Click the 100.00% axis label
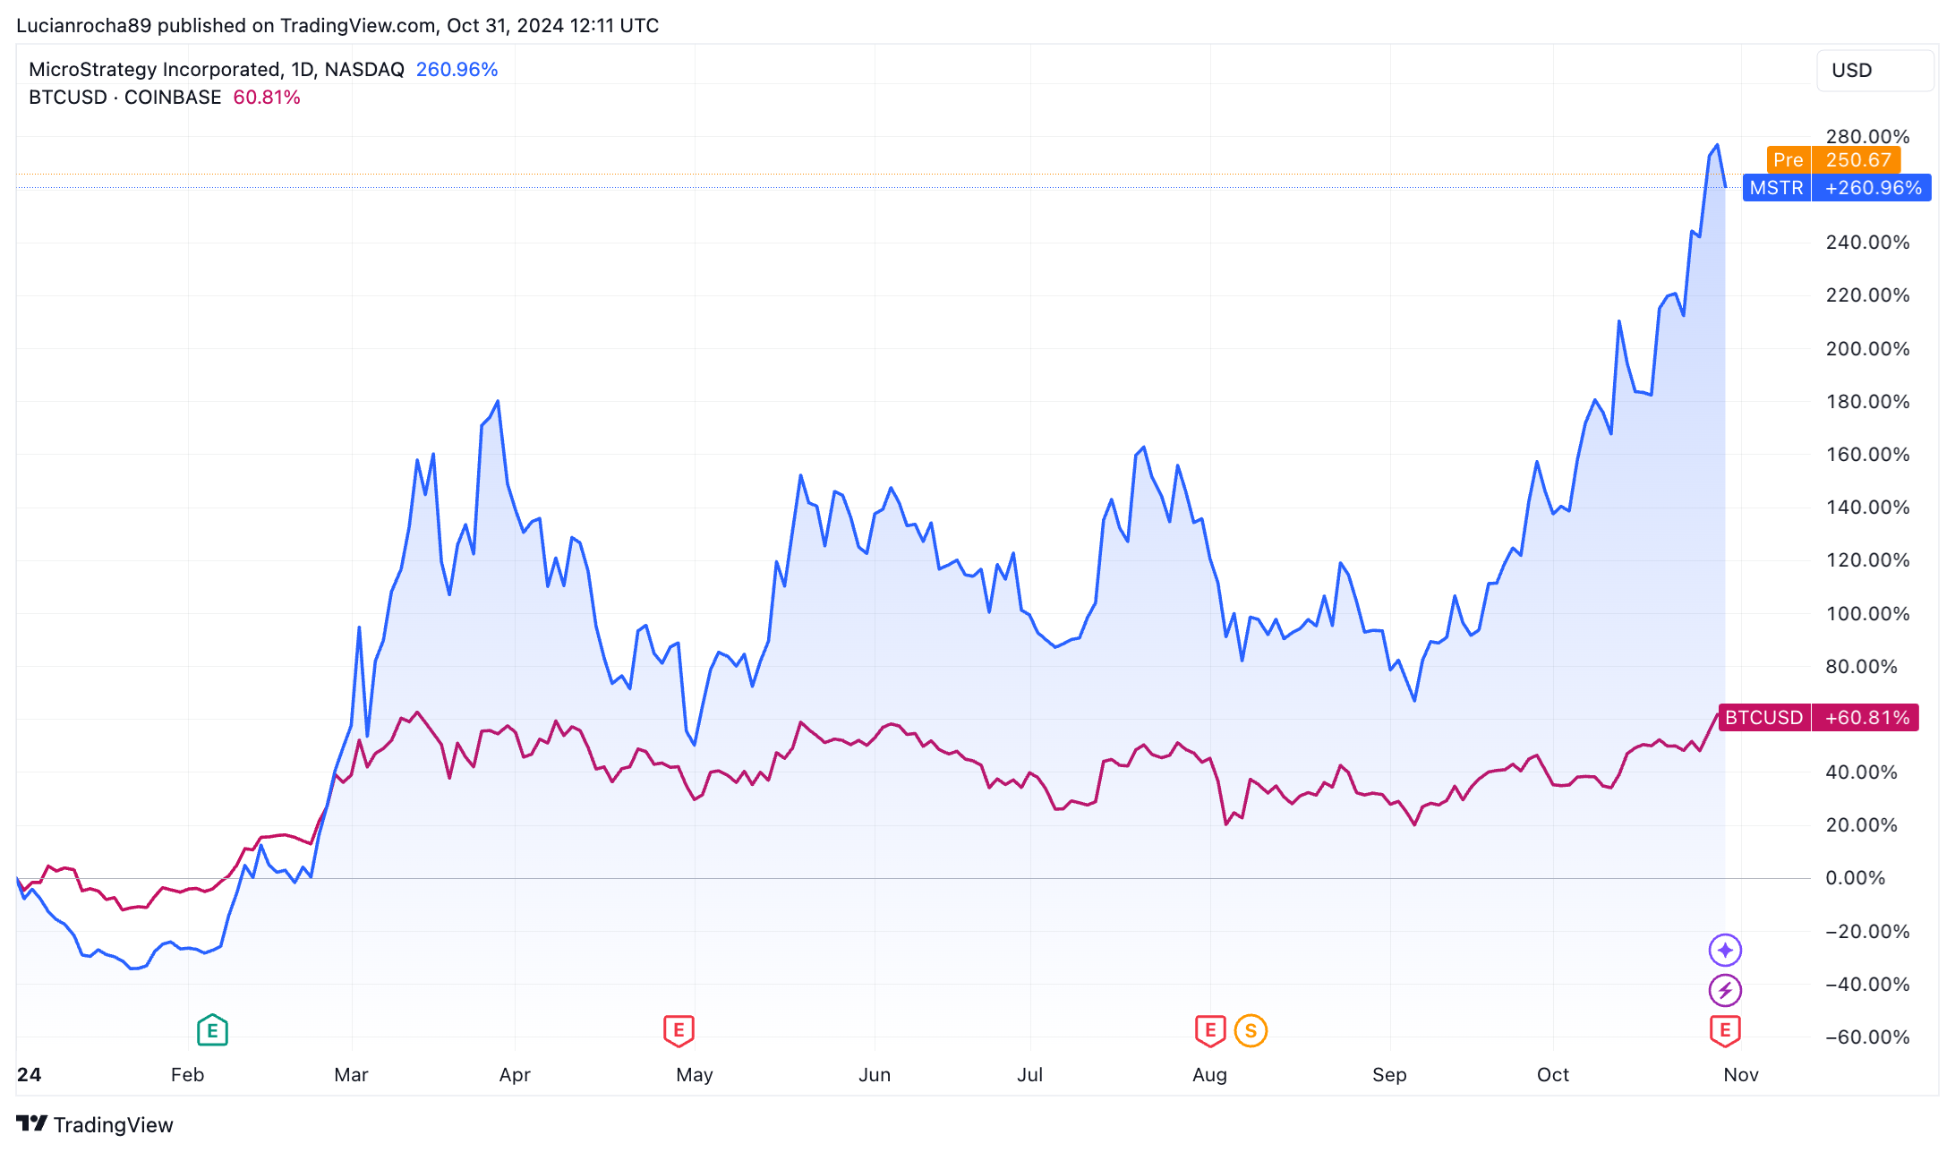1955x1152 pixels. tap(1867, 614)
